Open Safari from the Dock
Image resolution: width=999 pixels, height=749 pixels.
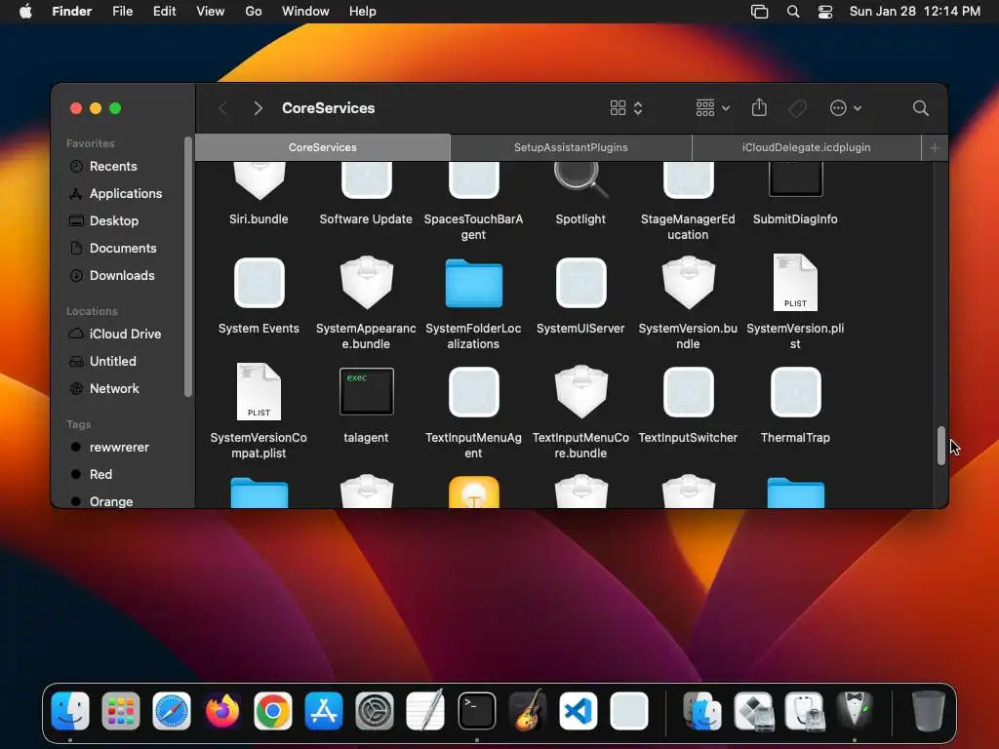(x=172, y=711)
